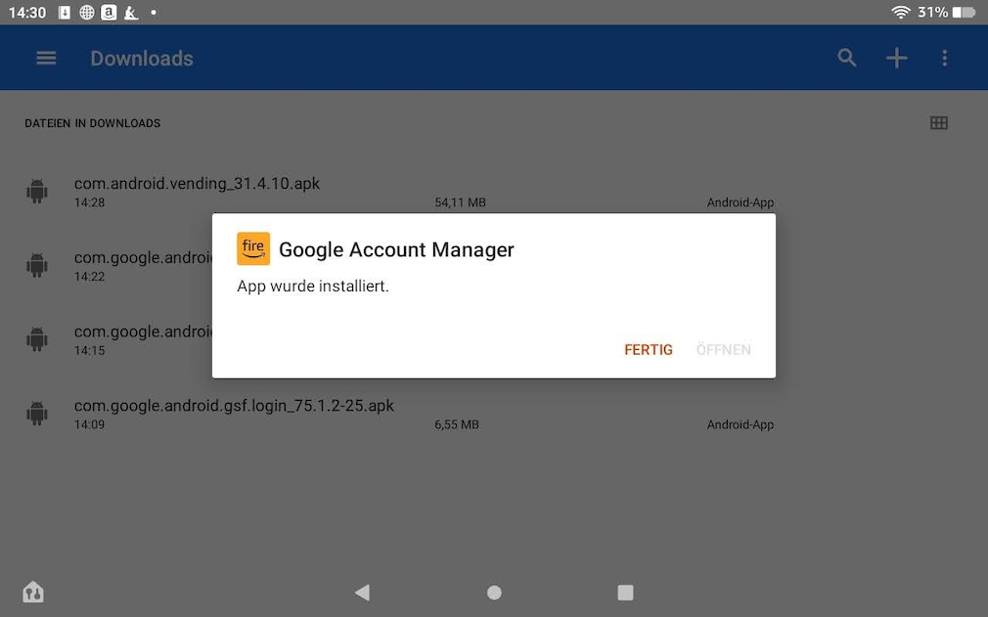Tap the globe icon in the status bar

pyautogui.click(x=86, y=13)
